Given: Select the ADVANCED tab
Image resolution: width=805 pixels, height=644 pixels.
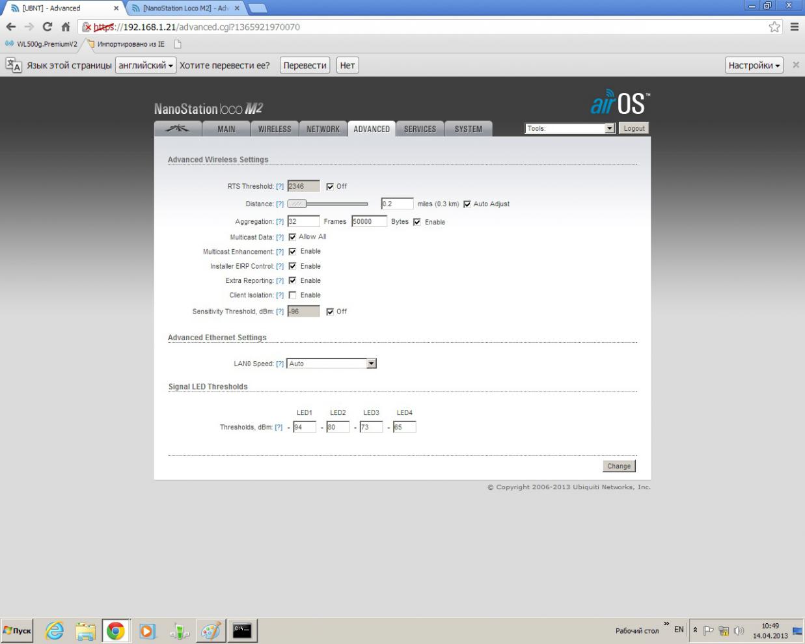Looking at the screenshot, I should 372,129.
